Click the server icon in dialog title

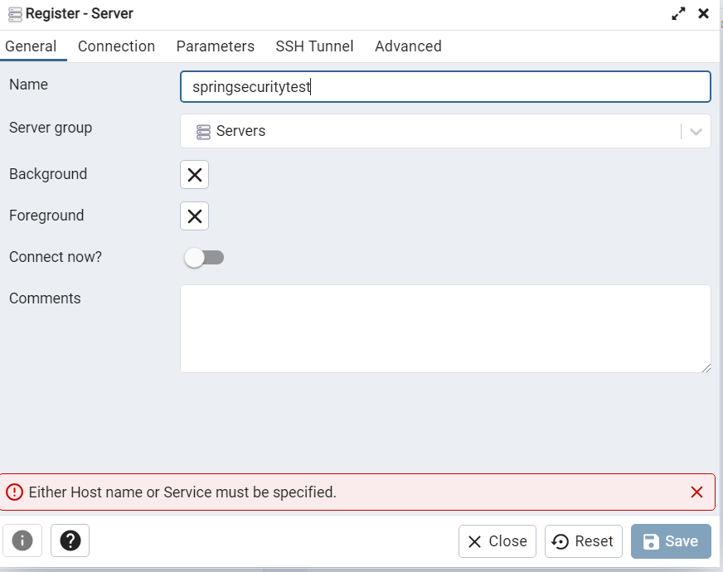tap(15, 14)
